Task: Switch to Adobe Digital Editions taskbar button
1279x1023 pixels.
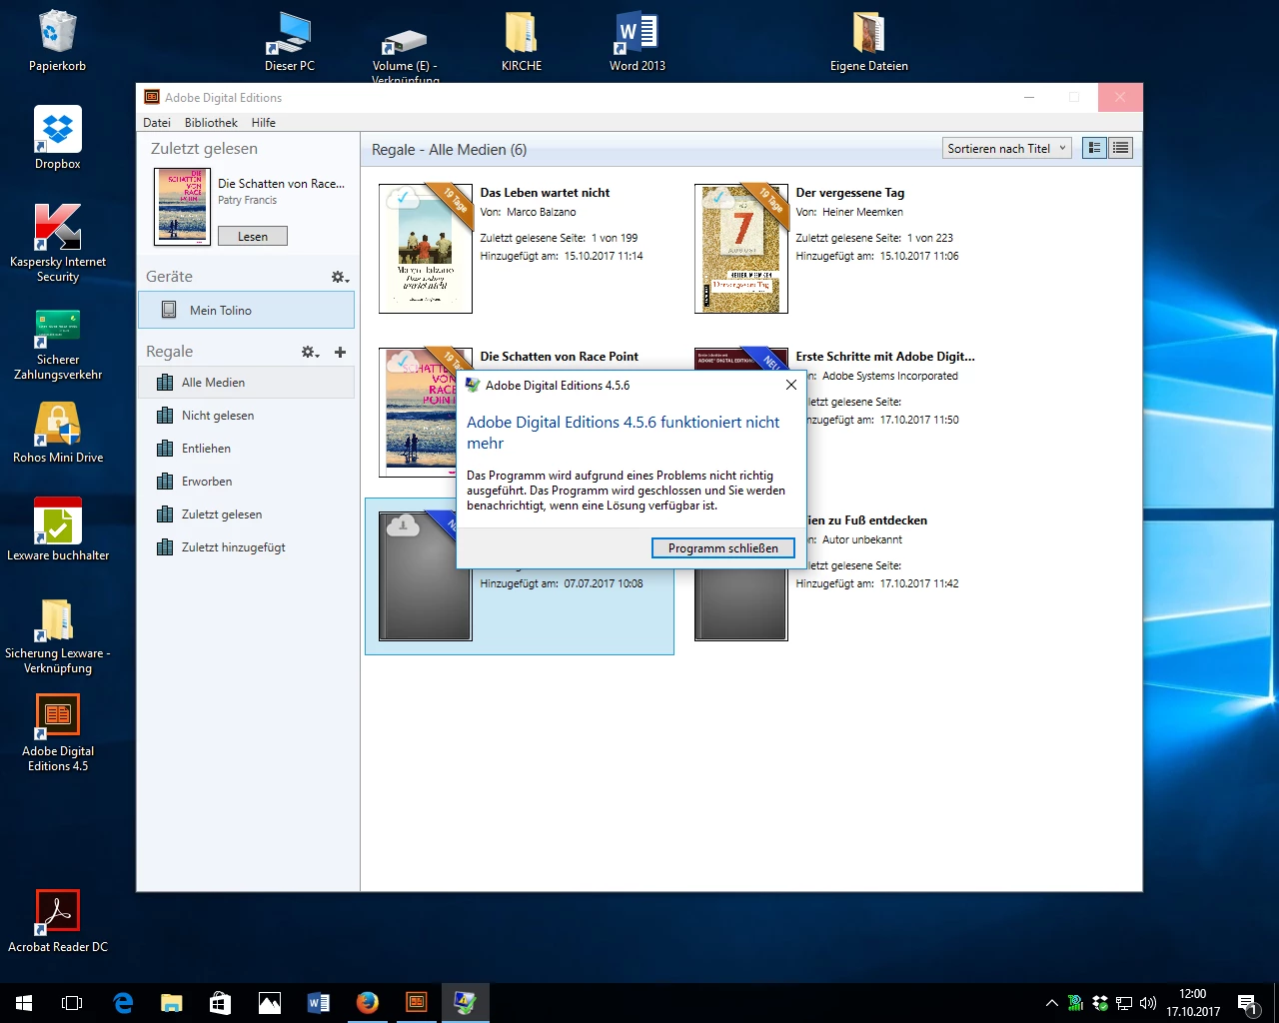Action: [x=417, y=1003]
